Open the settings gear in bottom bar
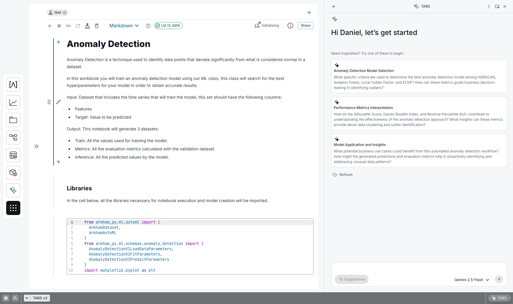 (x=6, y=298)
